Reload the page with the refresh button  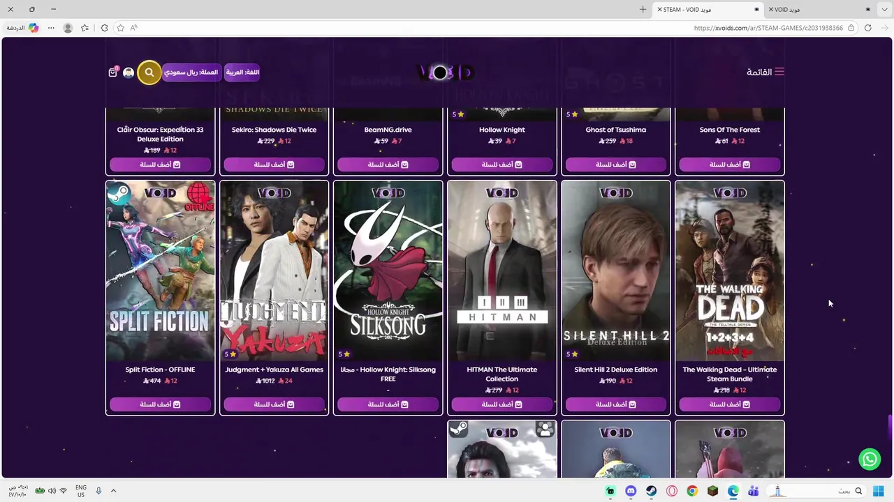[x=867, y=28]
